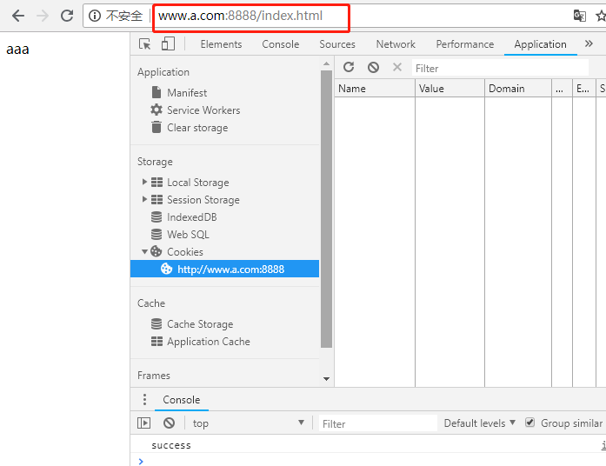The height and width of the screenshot is (466, 606).
Task: Select the Clear storage item
Action: [197, 128]
